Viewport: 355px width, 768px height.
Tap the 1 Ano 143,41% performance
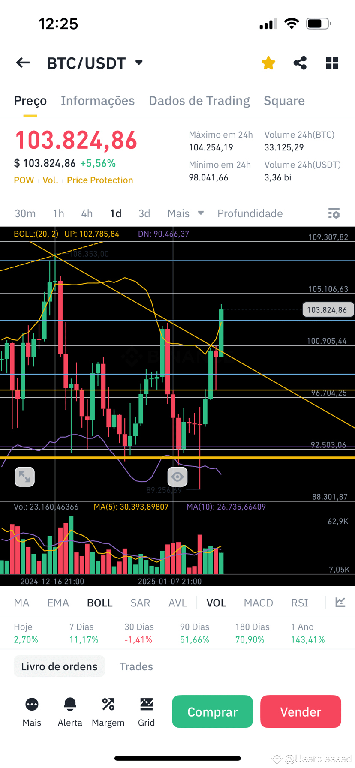click(308, 633)
